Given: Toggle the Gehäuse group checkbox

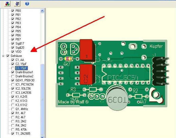Looking at the screenshot, I should 8,56.
